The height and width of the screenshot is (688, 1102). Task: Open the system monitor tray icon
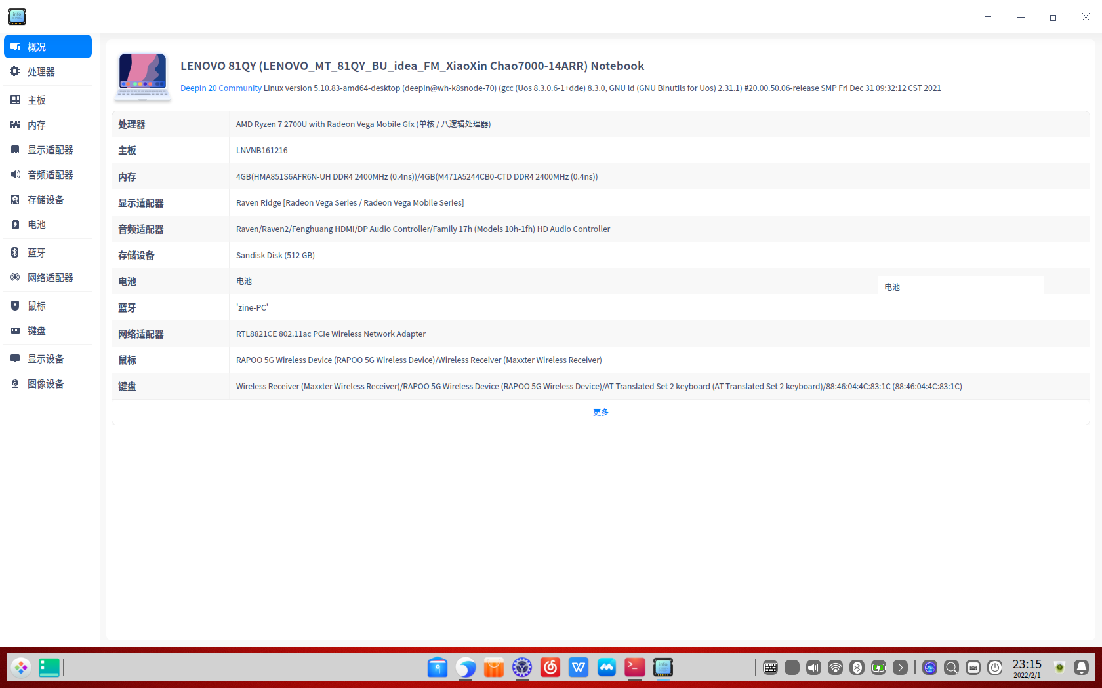(930, 668)
